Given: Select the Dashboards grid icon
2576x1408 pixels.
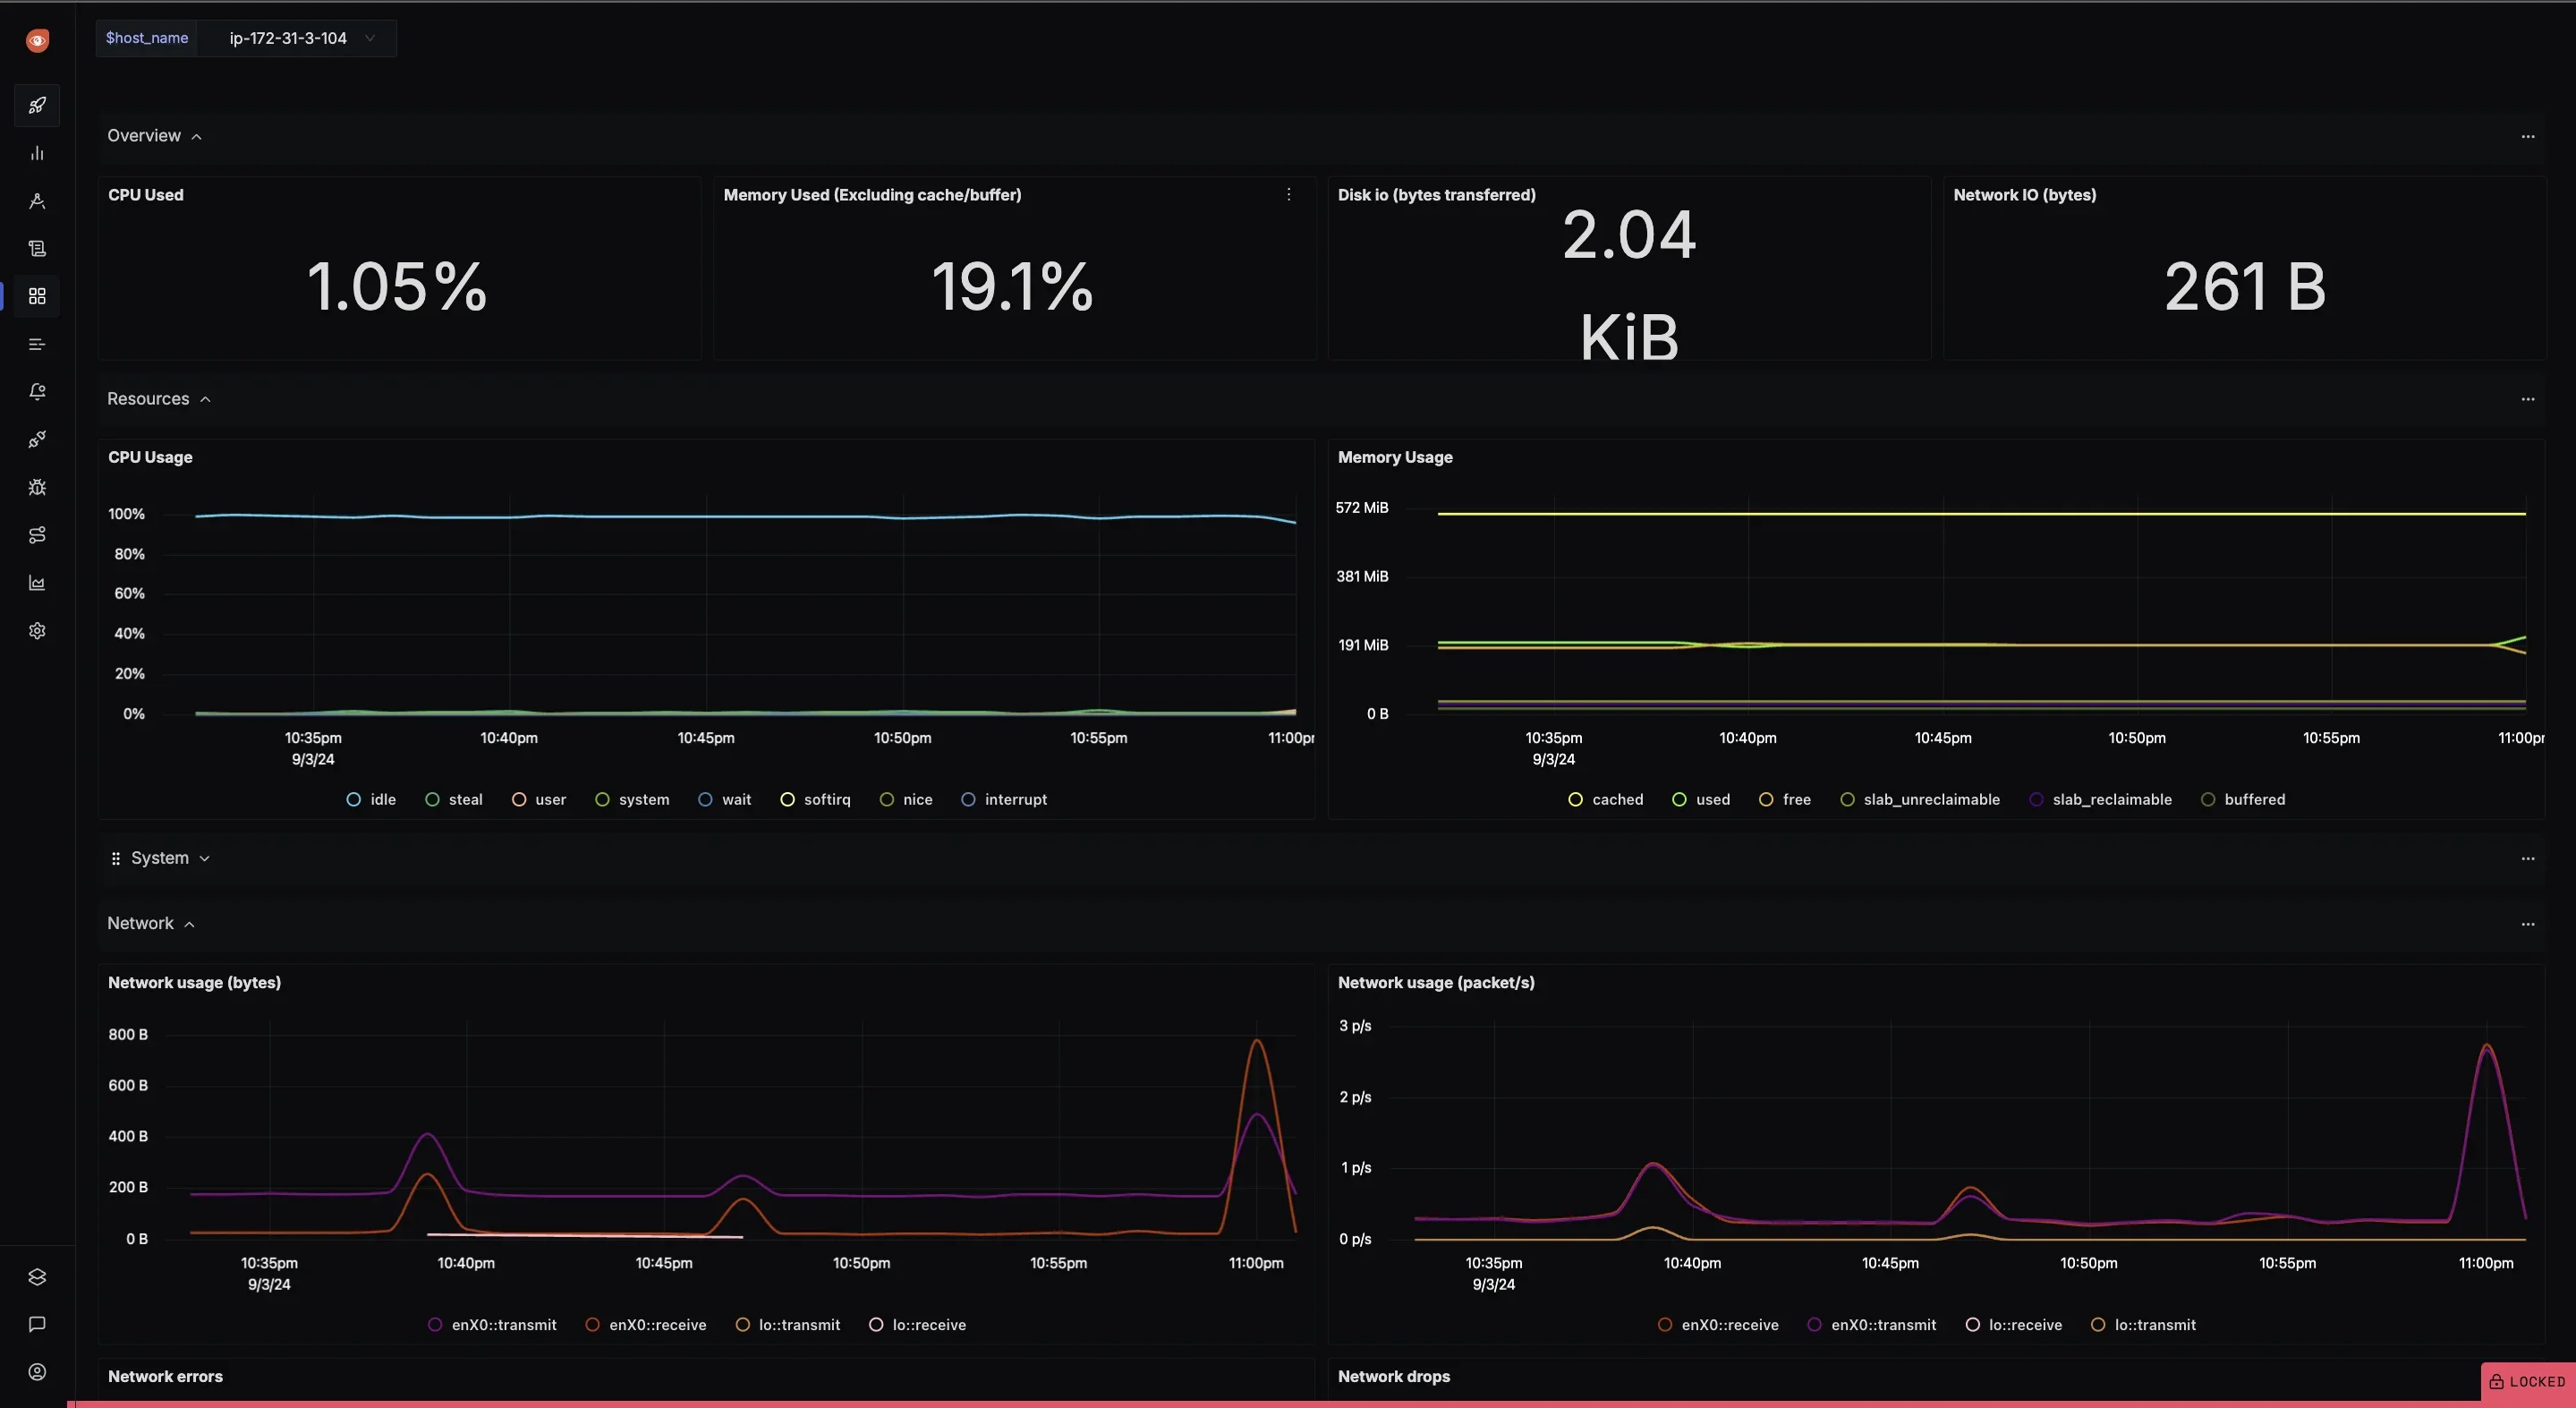Looking at the screenshot, I should [37, 296].
